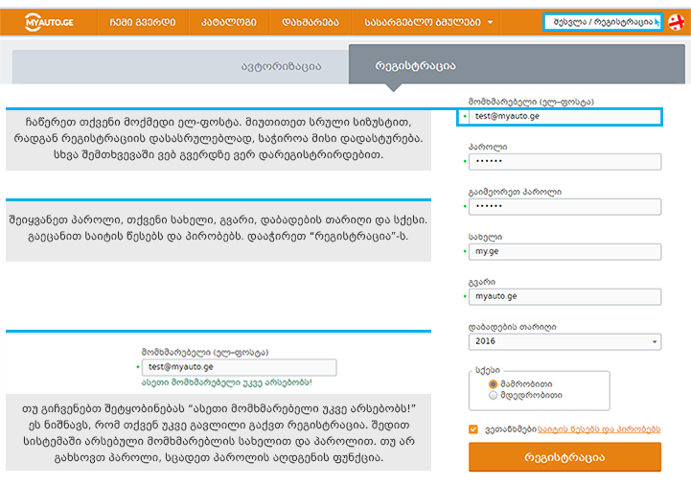This screenshot has width=691, height=485.
Task: Toggle the ვეთანხმები agreement checkbox
Action: 473,429
